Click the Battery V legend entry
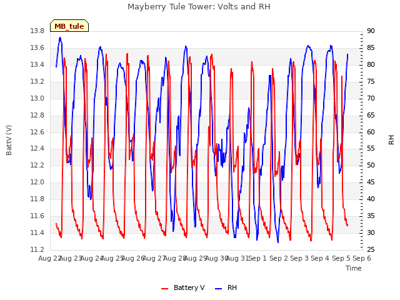This screenshot has width=400, height=300. (183, 287)
